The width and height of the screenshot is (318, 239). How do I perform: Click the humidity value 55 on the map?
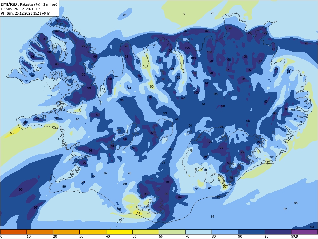pyautogui.click(x=225, y=186)
